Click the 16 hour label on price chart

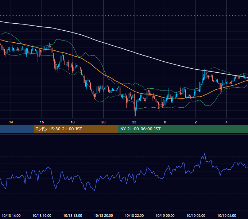click(x=42, y=122)
